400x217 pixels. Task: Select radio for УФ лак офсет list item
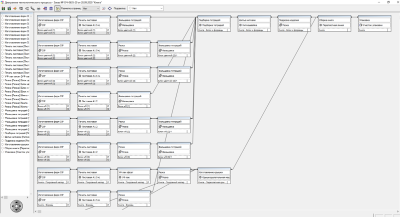pyautogui.click(x=2, y=76)
